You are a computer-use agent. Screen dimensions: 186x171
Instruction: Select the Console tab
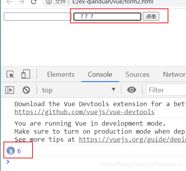click(x=100, y=74)
